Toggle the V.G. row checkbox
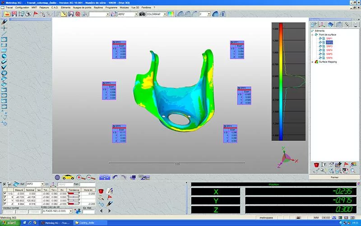 coord(5,193)
